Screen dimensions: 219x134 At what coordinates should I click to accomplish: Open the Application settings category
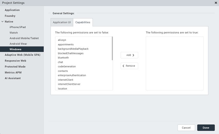pyautogui.click(x=12, y=10)
